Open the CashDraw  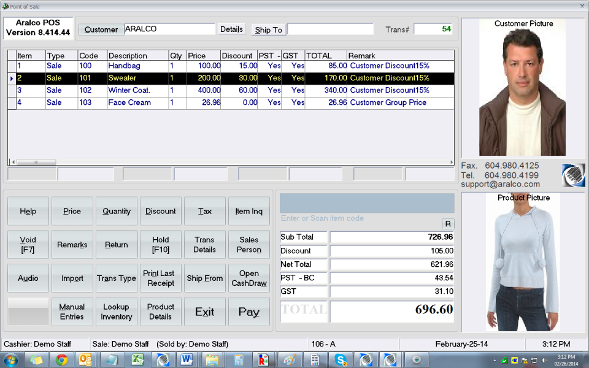[x=248, y=278]
